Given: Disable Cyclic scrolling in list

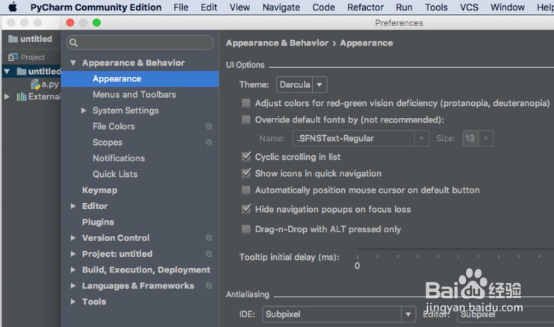Looking at the screenshot, I should 246,157.
